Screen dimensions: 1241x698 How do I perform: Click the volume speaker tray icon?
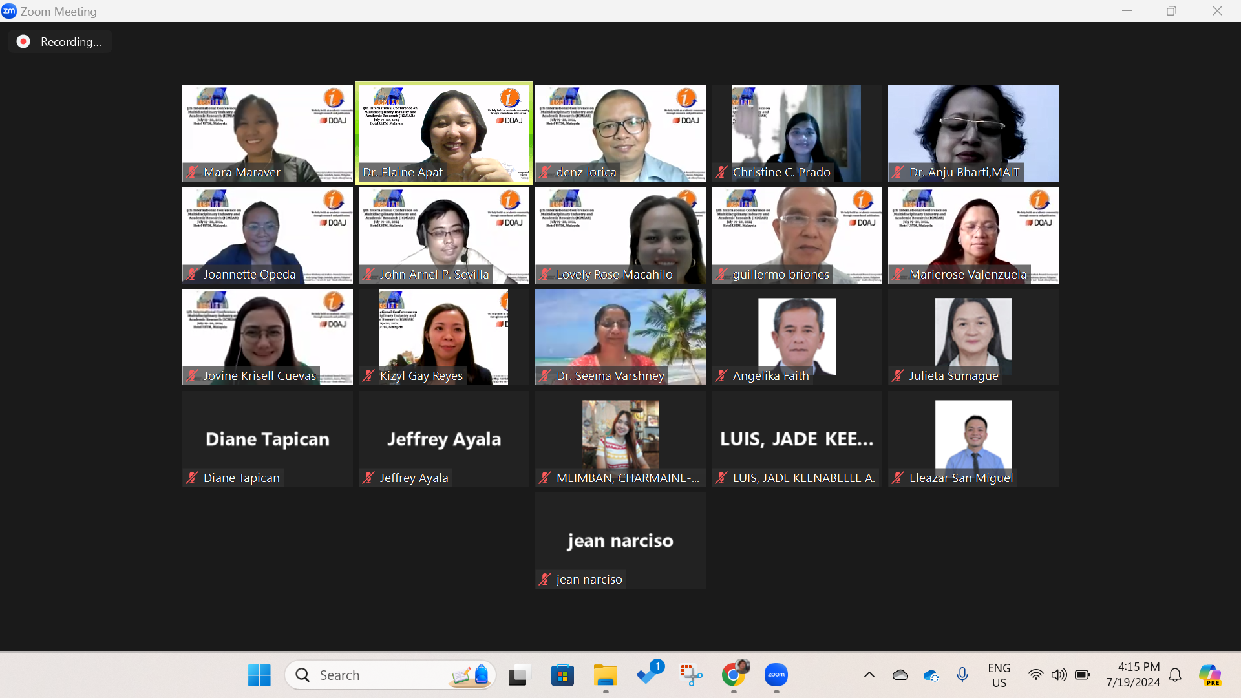pos(1059,675)
